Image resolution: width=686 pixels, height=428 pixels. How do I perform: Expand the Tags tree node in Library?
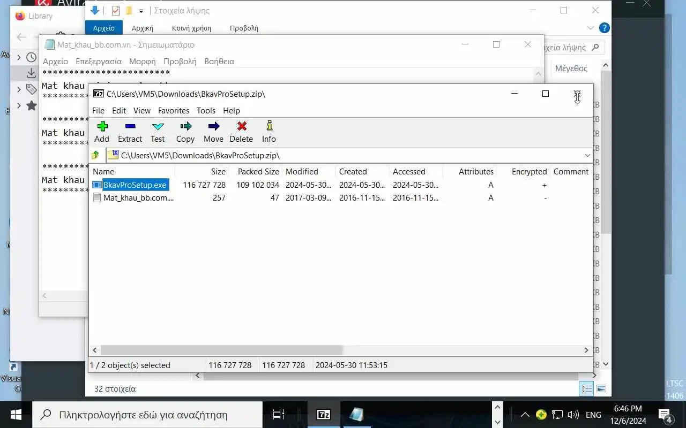19,89
